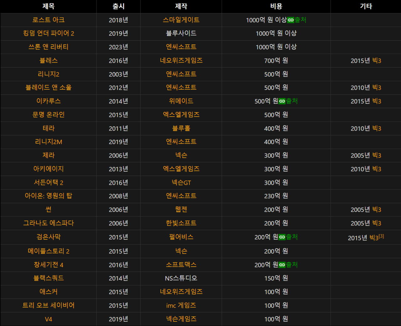Open the V4 title link
The width and height of the screenshot is (401, 326).
[49, 319]
